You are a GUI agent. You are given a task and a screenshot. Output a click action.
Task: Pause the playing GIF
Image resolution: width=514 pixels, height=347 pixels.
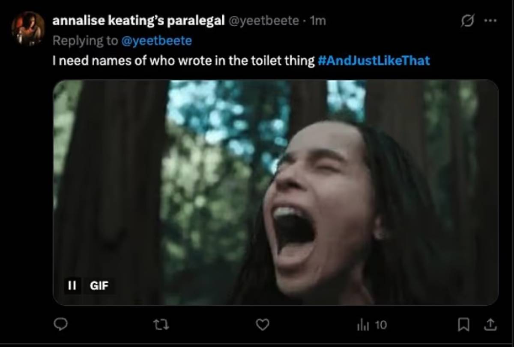click(72, 285)
